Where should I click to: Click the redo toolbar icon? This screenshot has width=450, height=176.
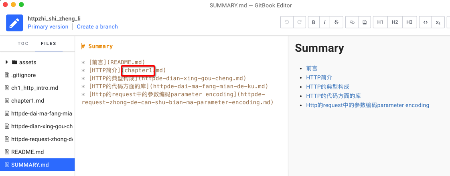pos(299,22)
